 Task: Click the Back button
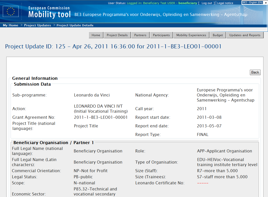pos(255,72)
